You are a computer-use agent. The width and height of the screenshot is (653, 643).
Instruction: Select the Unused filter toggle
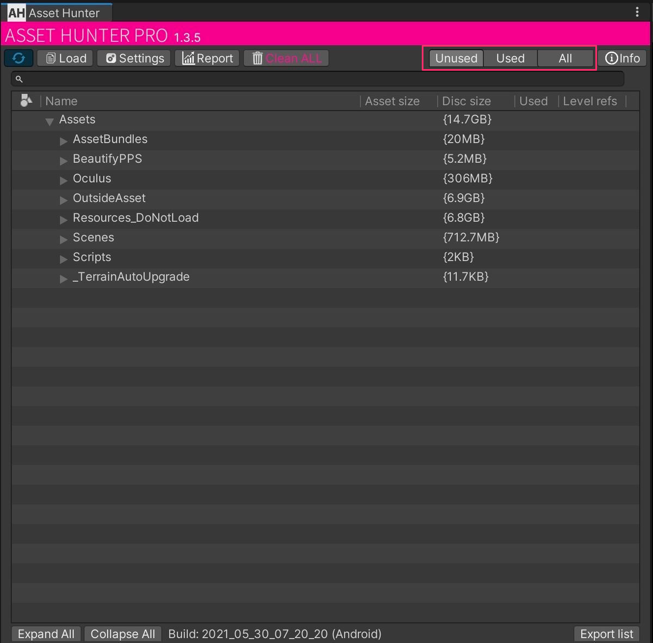pyautogui.click(x=456, y=58)
